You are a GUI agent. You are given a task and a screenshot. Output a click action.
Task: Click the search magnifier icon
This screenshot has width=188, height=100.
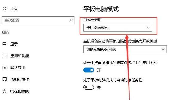[x=71, y=20]
